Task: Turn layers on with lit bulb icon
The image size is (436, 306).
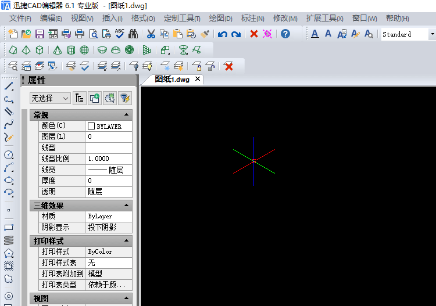Action: (x=148, y=66)
